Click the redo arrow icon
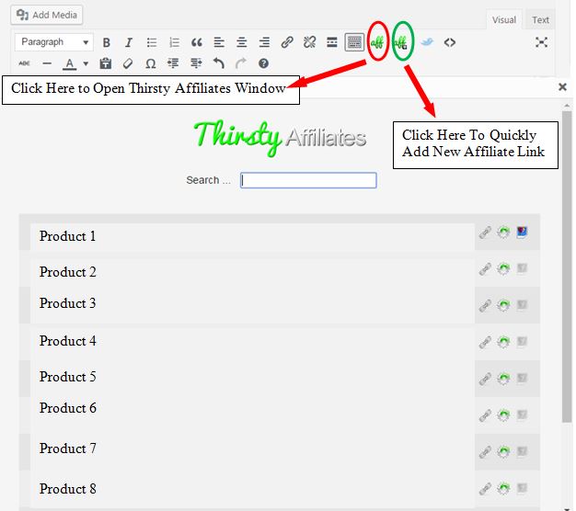The height and width of the screenshot is (511, 576). tap(240, 63)
